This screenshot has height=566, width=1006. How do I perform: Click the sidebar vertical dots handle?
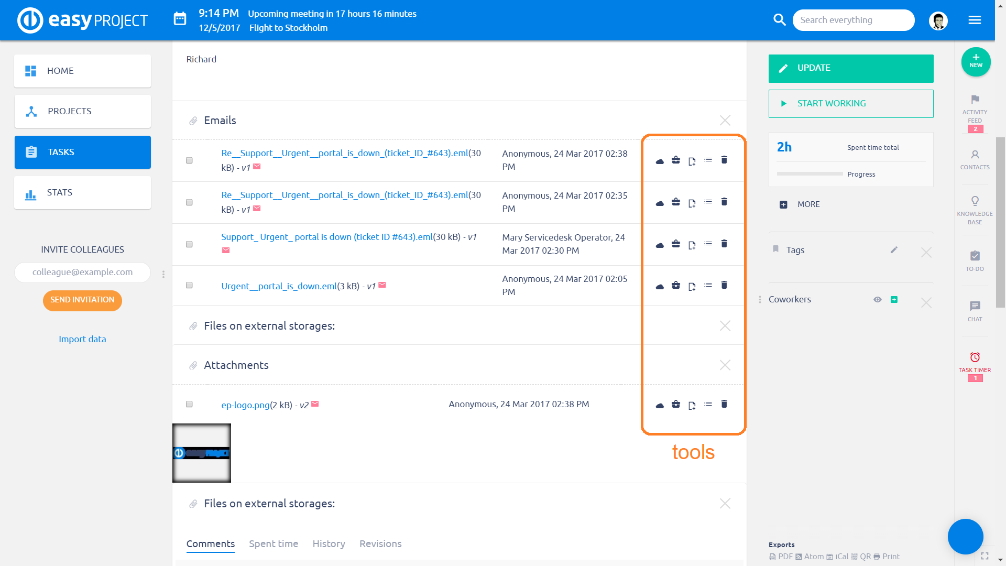(x=163, y=274)
